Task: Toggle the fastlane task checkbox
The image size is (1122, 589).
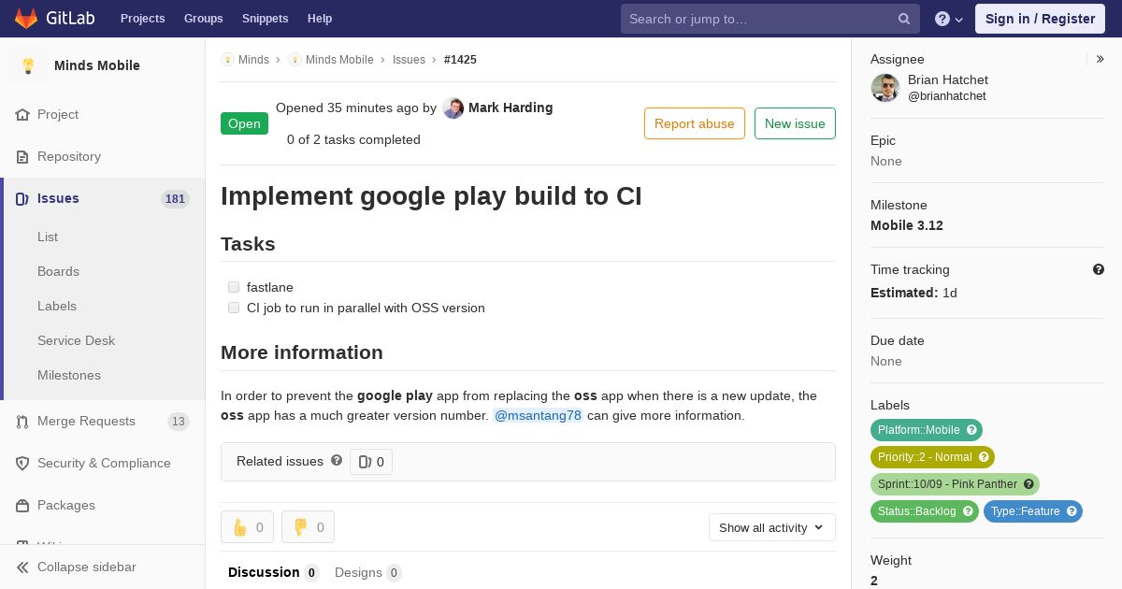Action: (x=234, y=287)
